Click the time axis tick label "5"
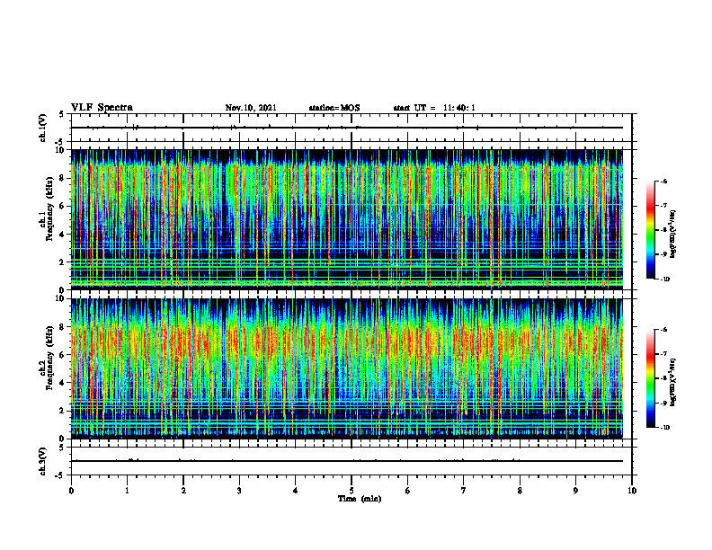Image resolution: width=712 pixels, height=550 pixels. tap(352, 491)
